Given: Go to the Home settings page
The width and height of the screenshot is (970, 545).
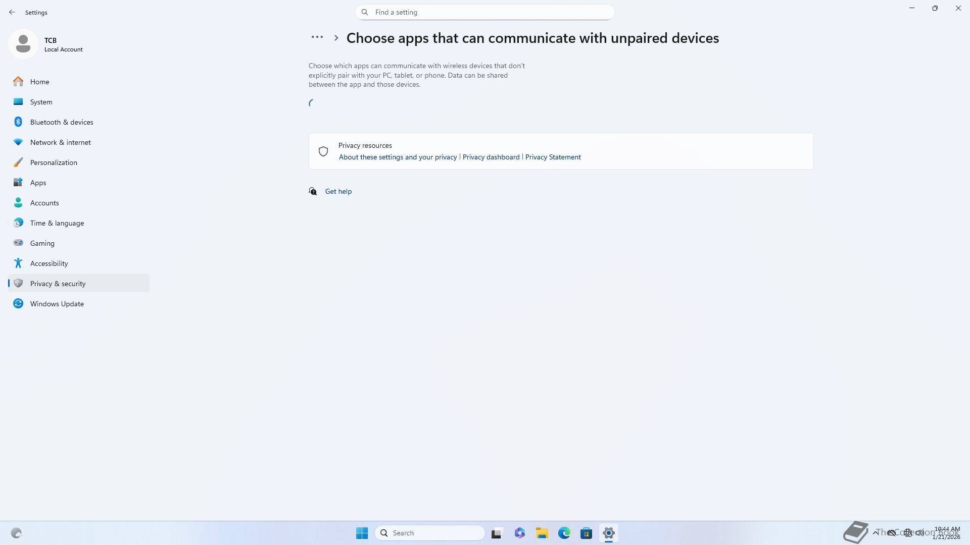Looking at the screenshot, I should click(x=39, y=82).
